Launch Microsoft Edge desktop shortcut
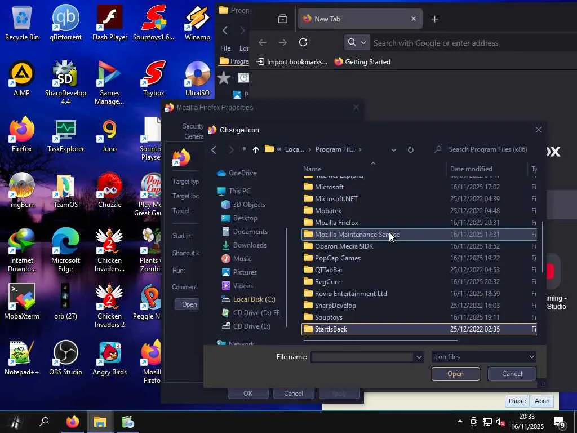The image size is (577, 433). tap(65, 250)
